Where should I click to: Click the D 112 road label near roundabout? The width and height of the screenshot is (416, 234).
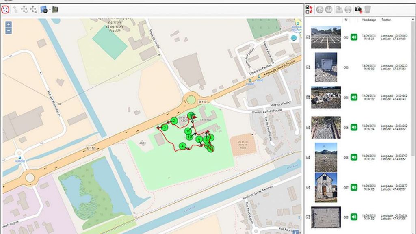(x=202, y=102)
